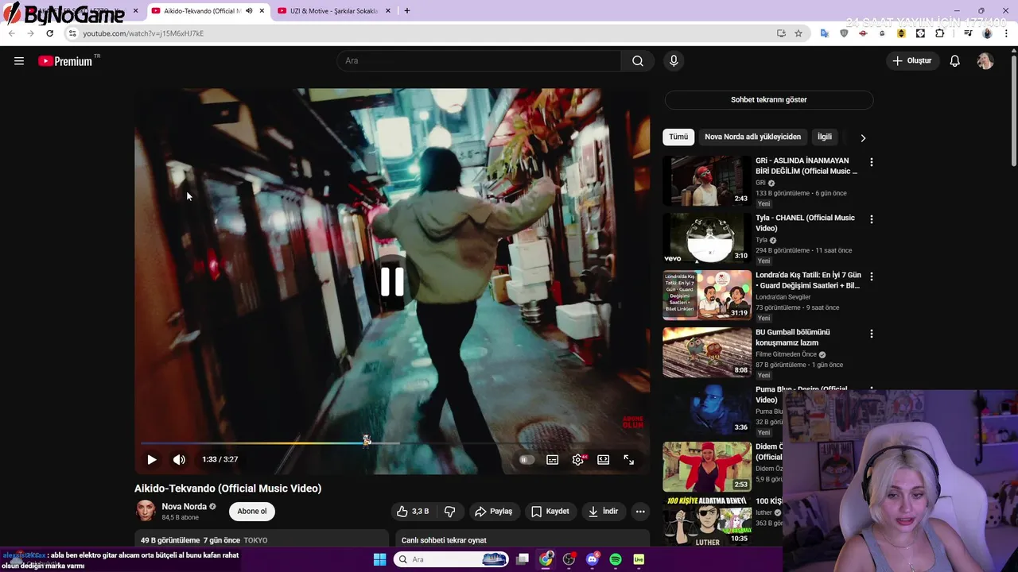This screenshot has height=572, width=1018.
Task: Enter fullscreen mode
Action: pos(629,460)
